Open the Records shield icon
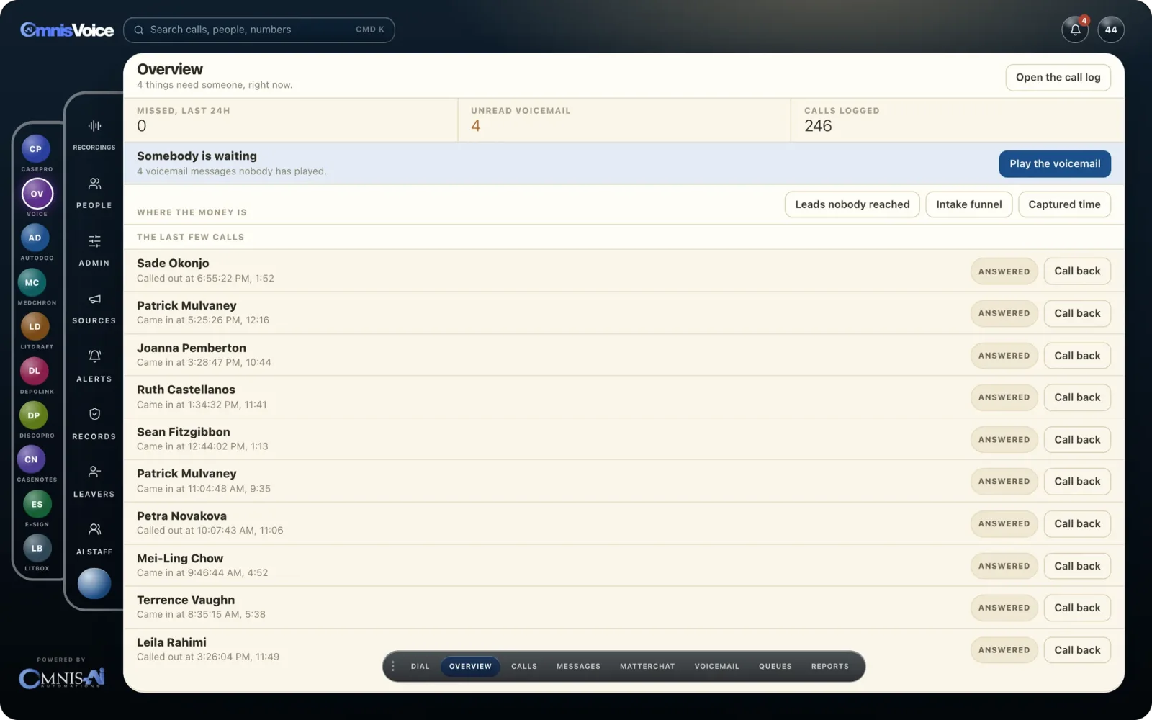 click(94, 414)
